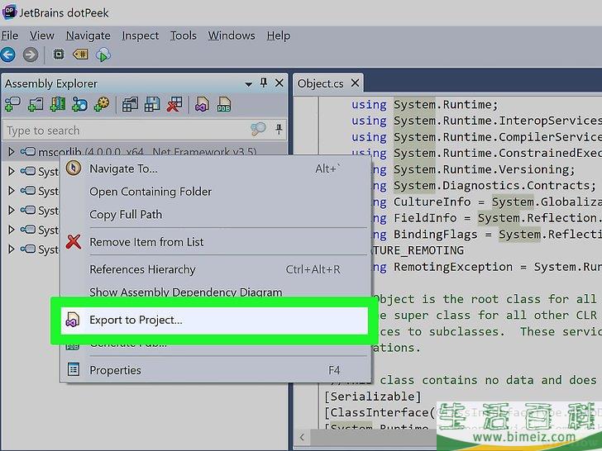Click the gear green-plus icon in Assembly Explorer
The image size is (602, 451).
click(x=103, y=104)
